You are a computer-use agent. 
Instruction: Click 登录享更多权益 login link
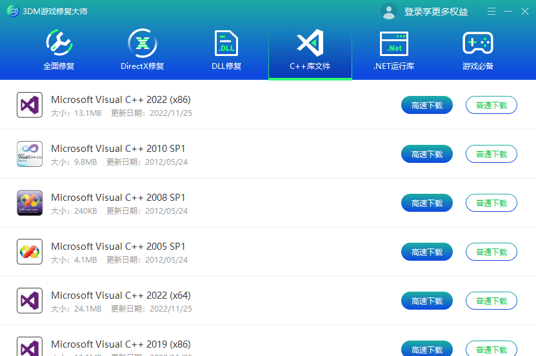click(x=436, y=12)
